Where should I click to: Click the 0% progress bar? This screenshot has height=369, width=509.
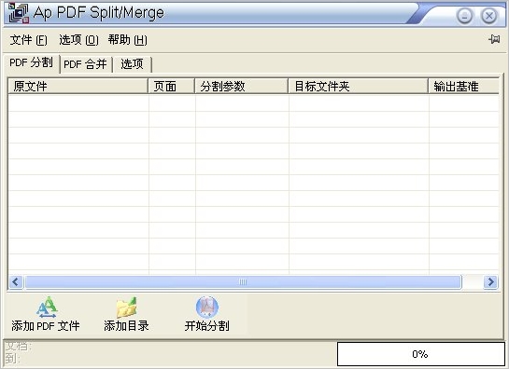coord(420,354)
